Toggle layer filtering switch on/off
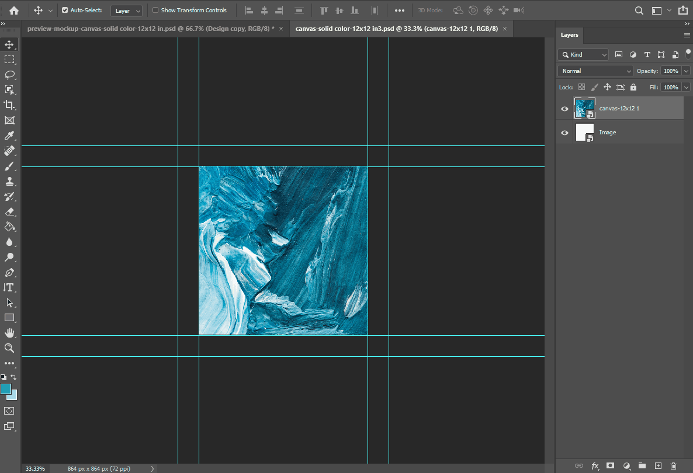Screen dimensions: 693x473 point(688,54)
